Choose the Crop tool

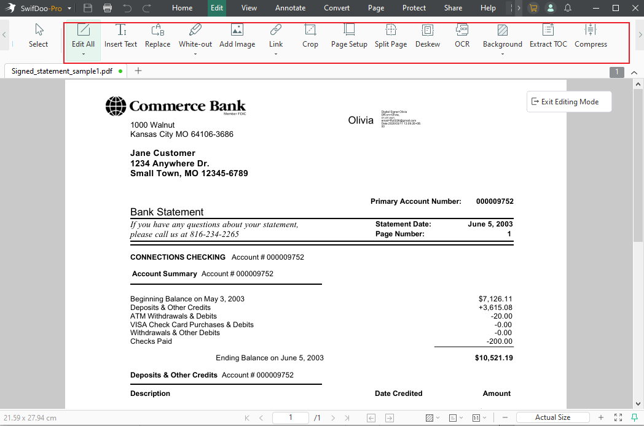(310, 36)
